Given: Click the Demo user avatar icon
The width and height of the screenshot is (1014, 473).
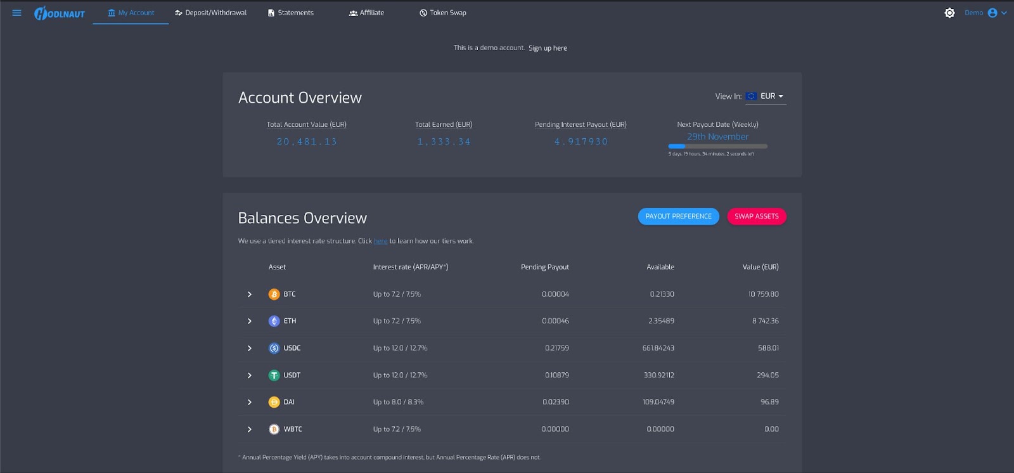Looking at the screenshot, I should [x=992, y=13].
